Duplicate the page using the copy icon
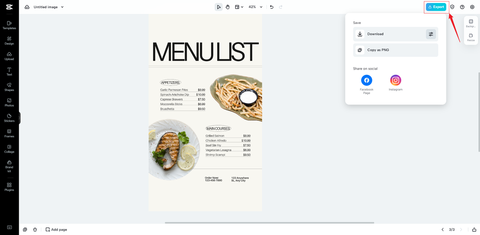Image resolution: width=480 pixels, height=235 pixels. pos(25,229)
